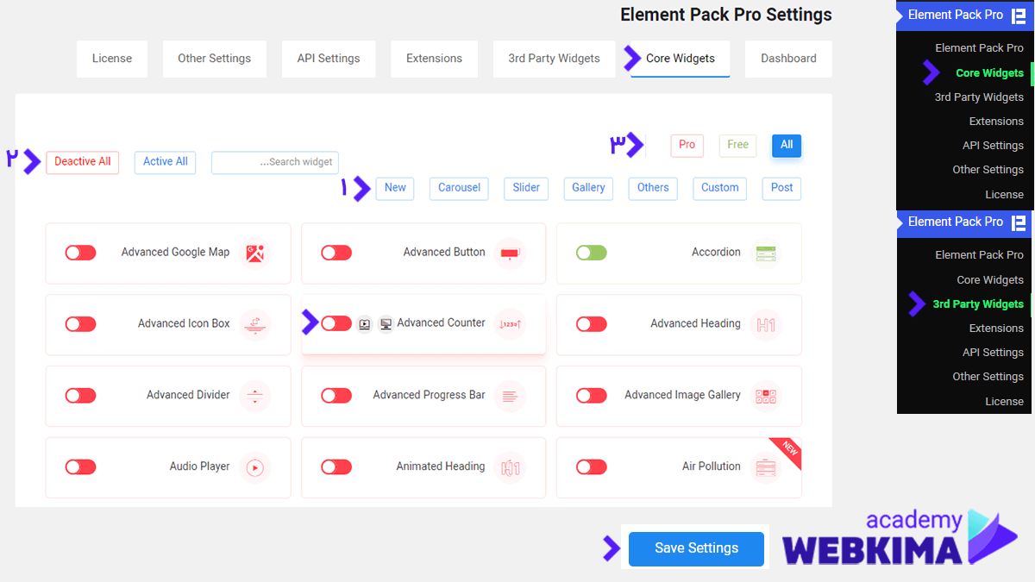This screenshot has width=1035, height=582.
Task: Go to Extensions tab
Action: [434, 59]
